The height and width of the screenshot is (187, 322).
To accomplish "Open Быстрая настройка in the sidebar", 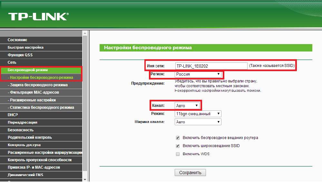I will 41,47.
